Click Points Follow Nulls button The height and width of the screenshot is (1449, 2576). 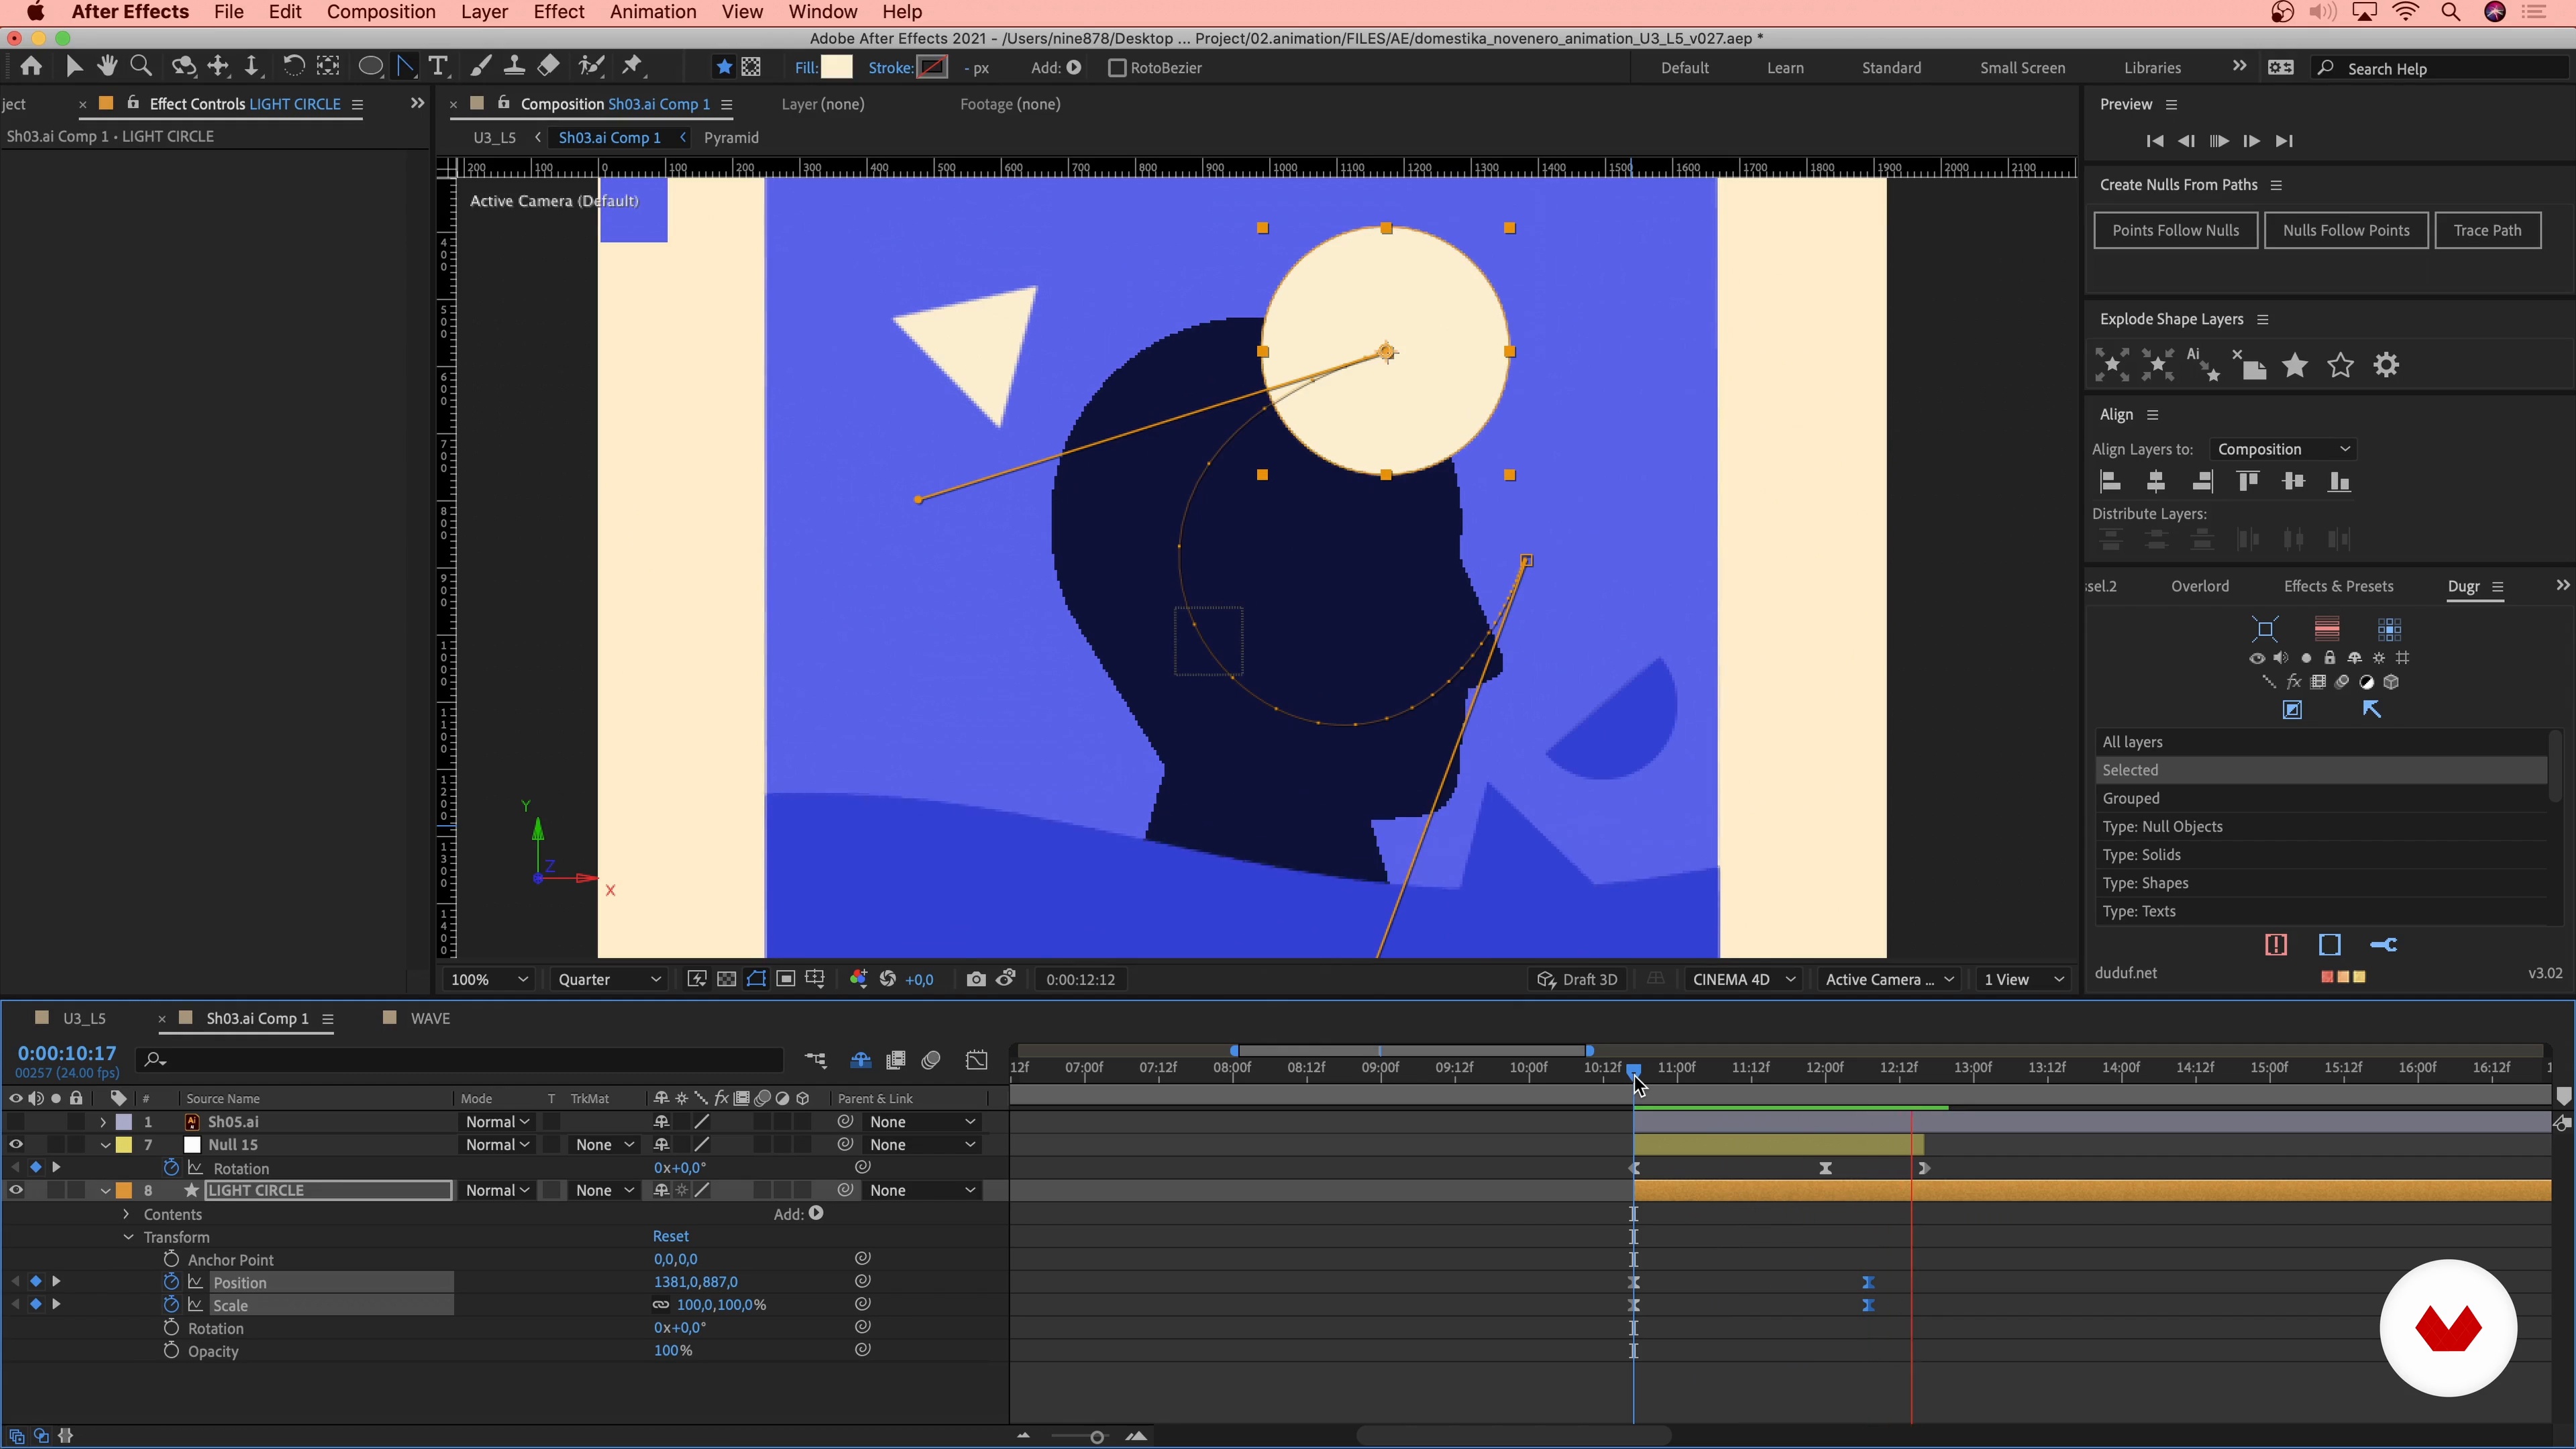click(2175, 230)
